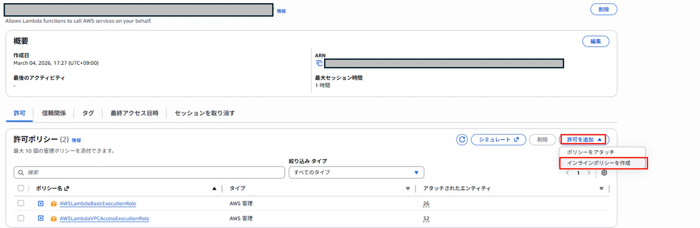Switch to the 最終アクセス日時 tab
The image size is (700, 228).
[134, 113]
